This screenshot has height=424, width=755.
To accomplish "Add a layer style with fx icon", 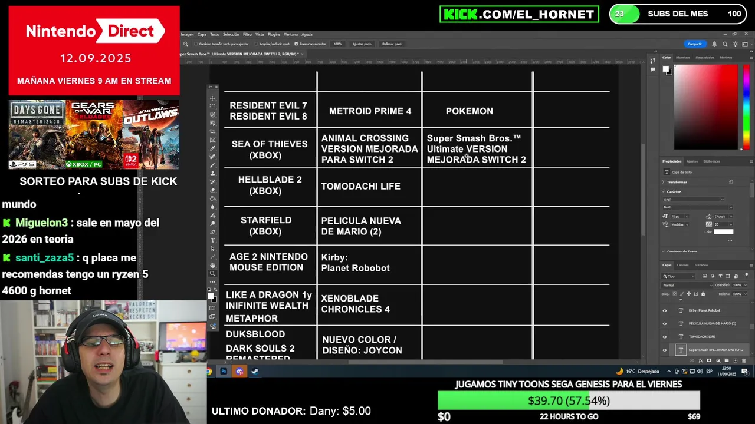I will click(701, 360).
